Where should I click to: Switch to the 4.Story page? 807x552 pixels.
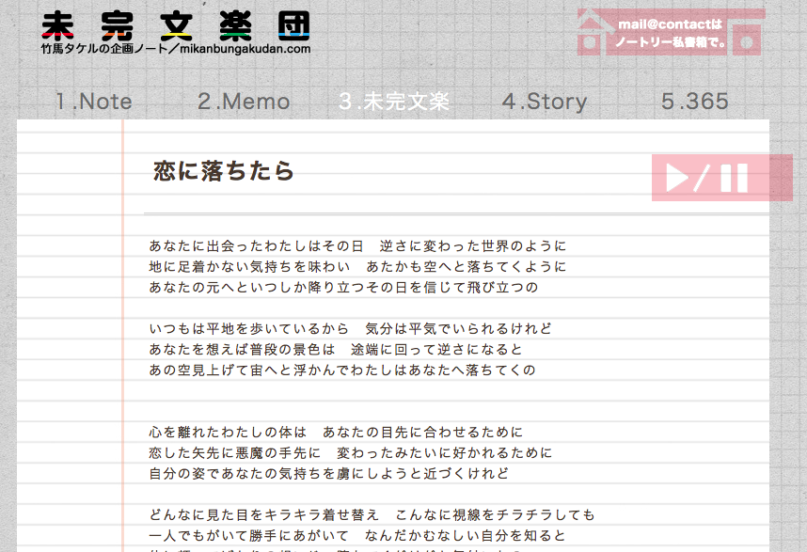click(x=545, y=102)
